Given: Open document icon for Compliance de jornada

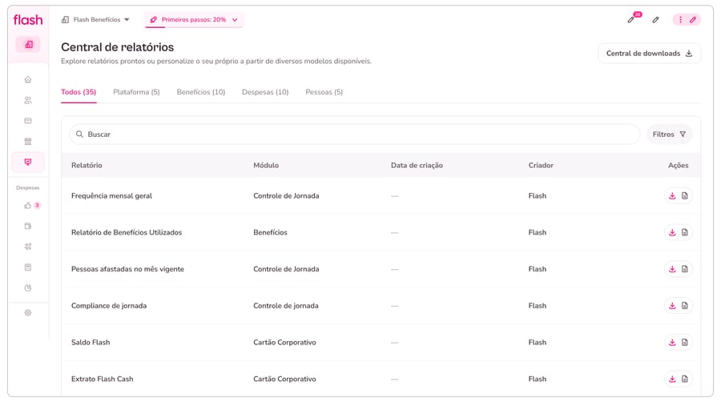Looking at the screenshot, I should click(x=685, y=306).
